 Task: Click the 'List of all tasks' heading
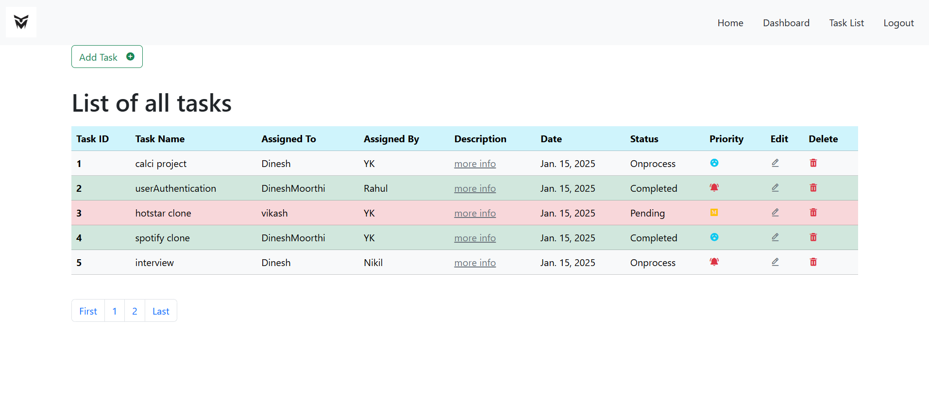click(x=152, y=103)
